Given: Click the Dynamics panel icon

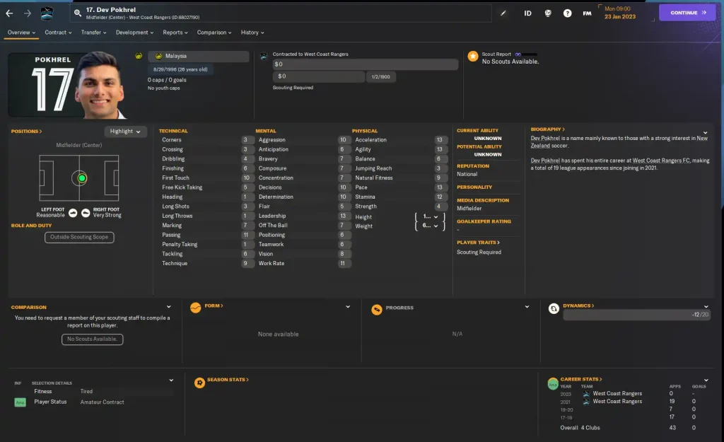Looking at the screenshot, I should [x=554, y=308].
